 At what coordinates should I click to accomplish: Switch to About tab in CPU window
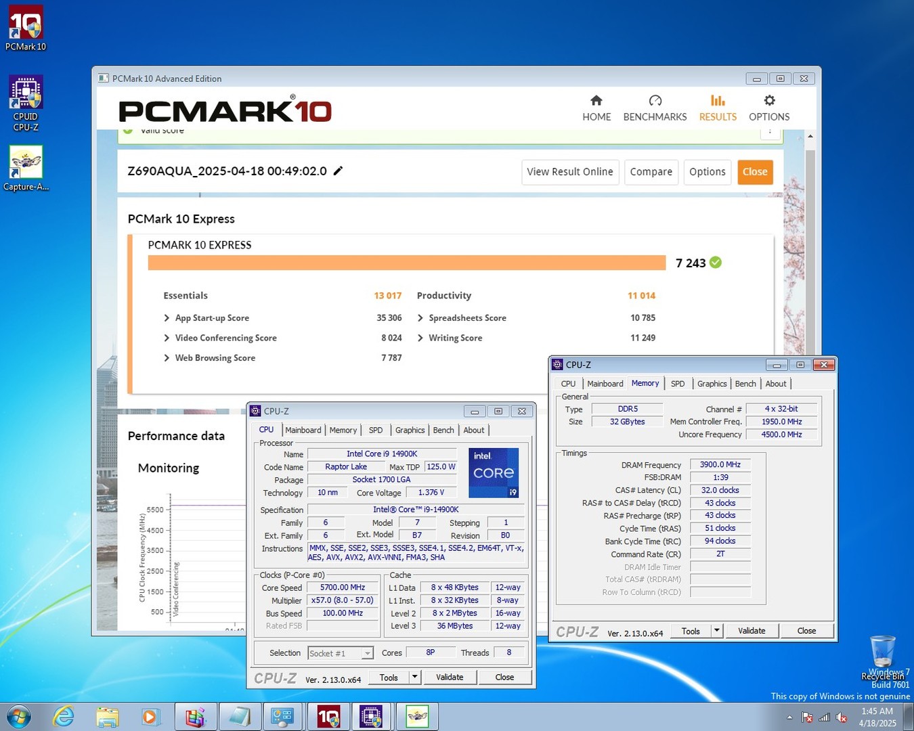[474, 430]
